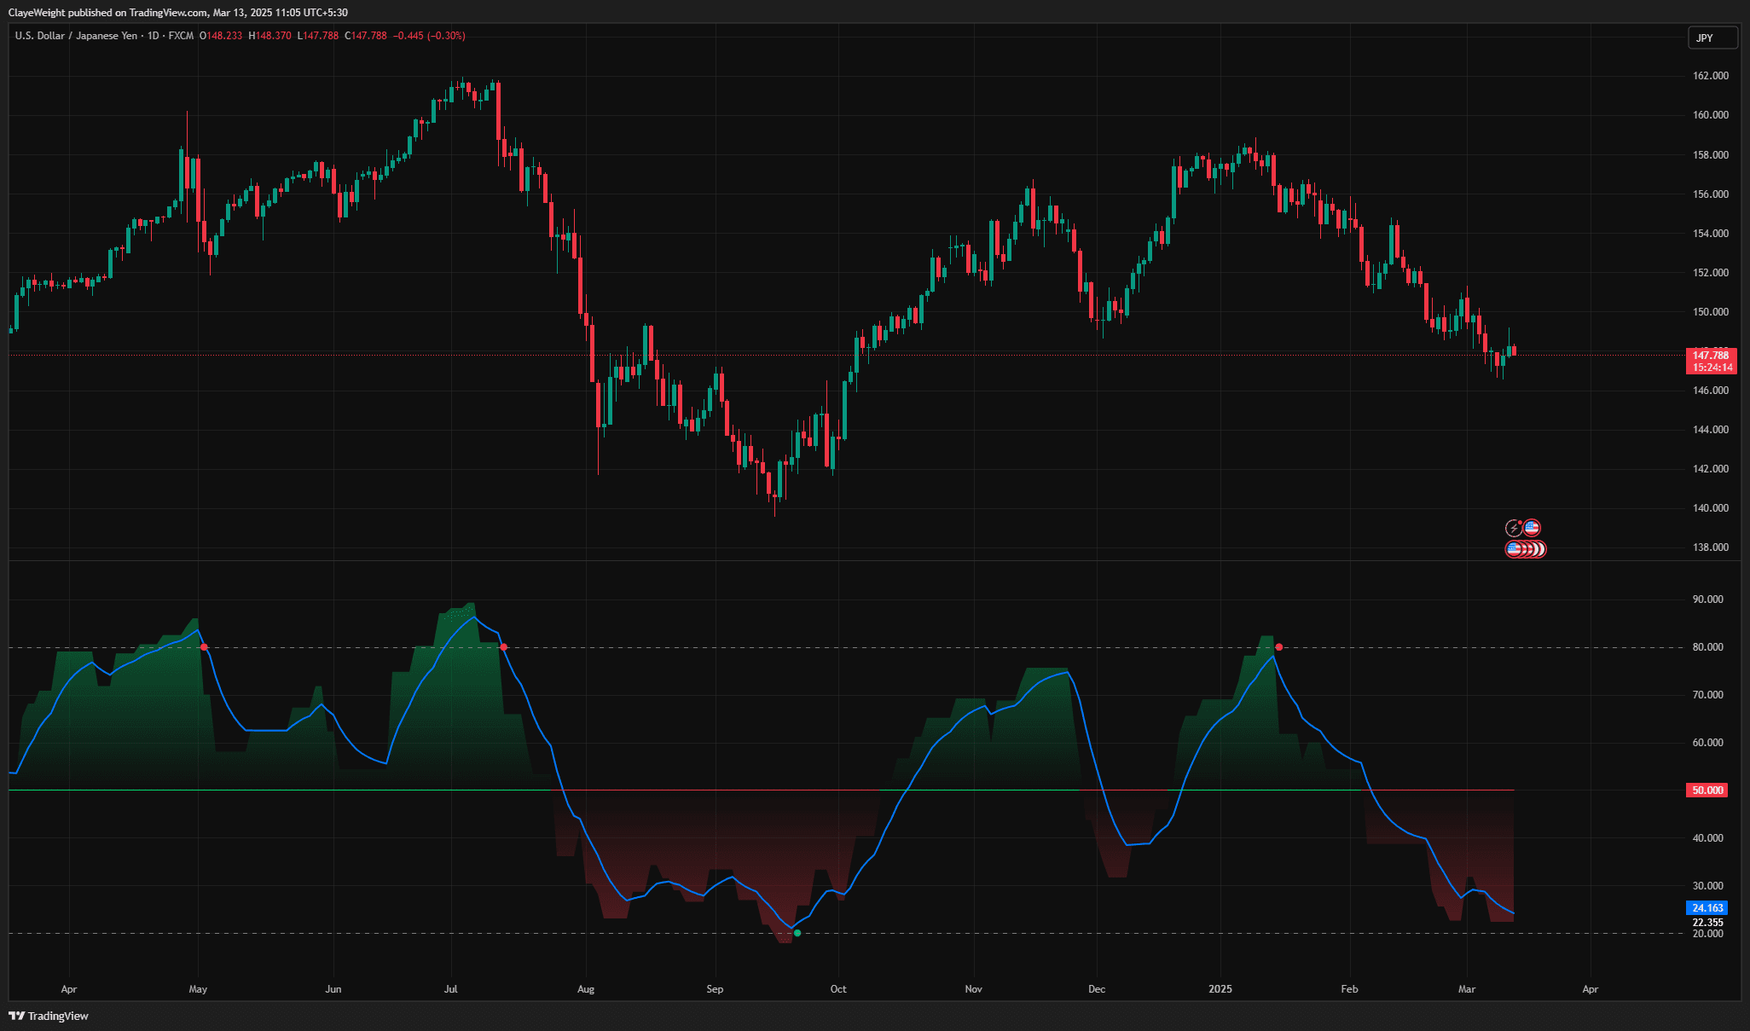The height and width of the screenshot is (1031, 1750).
Task: Select the red 147.788 price label
Action: tap(1709, 356)
